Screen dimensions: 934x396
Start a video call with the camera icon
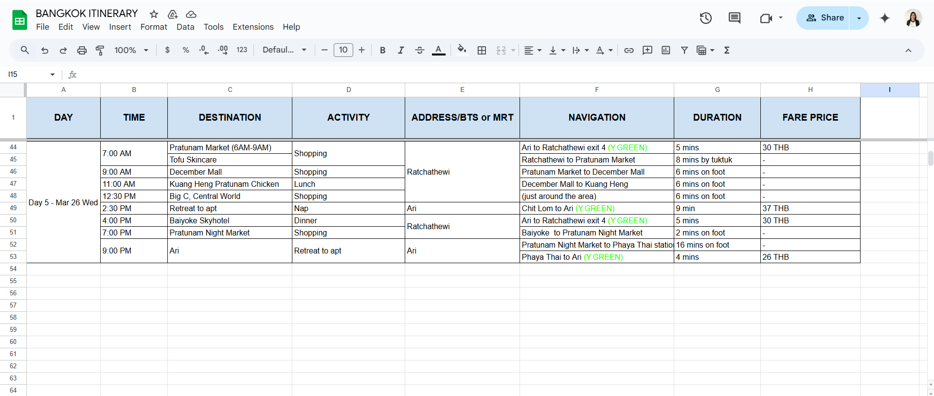(766, 18)
